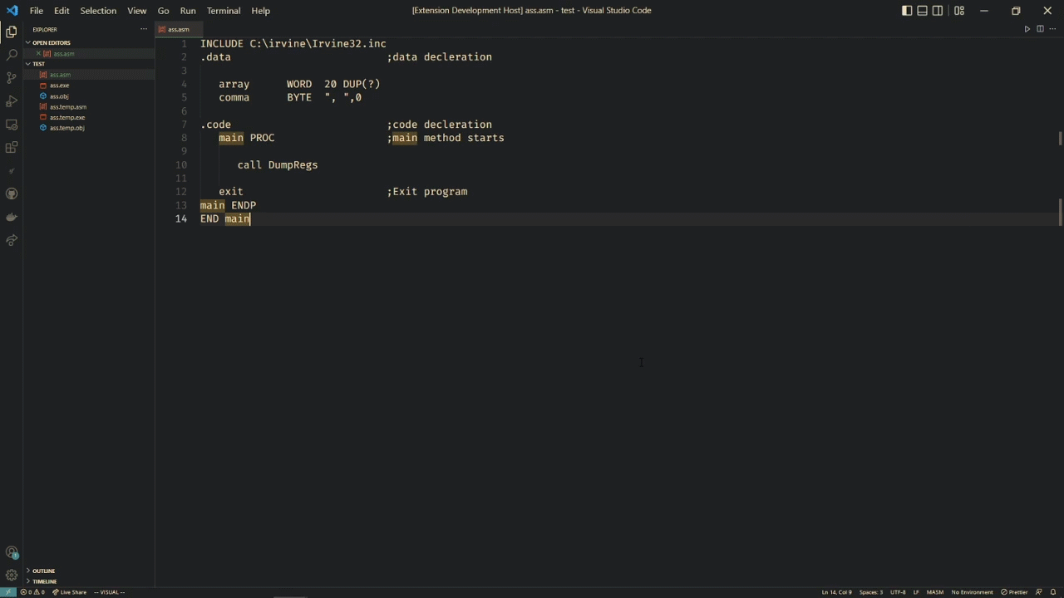The width and height of the screenshot is (1064, 598).
Task: Open the Source Control view
Action: [12, 77]
